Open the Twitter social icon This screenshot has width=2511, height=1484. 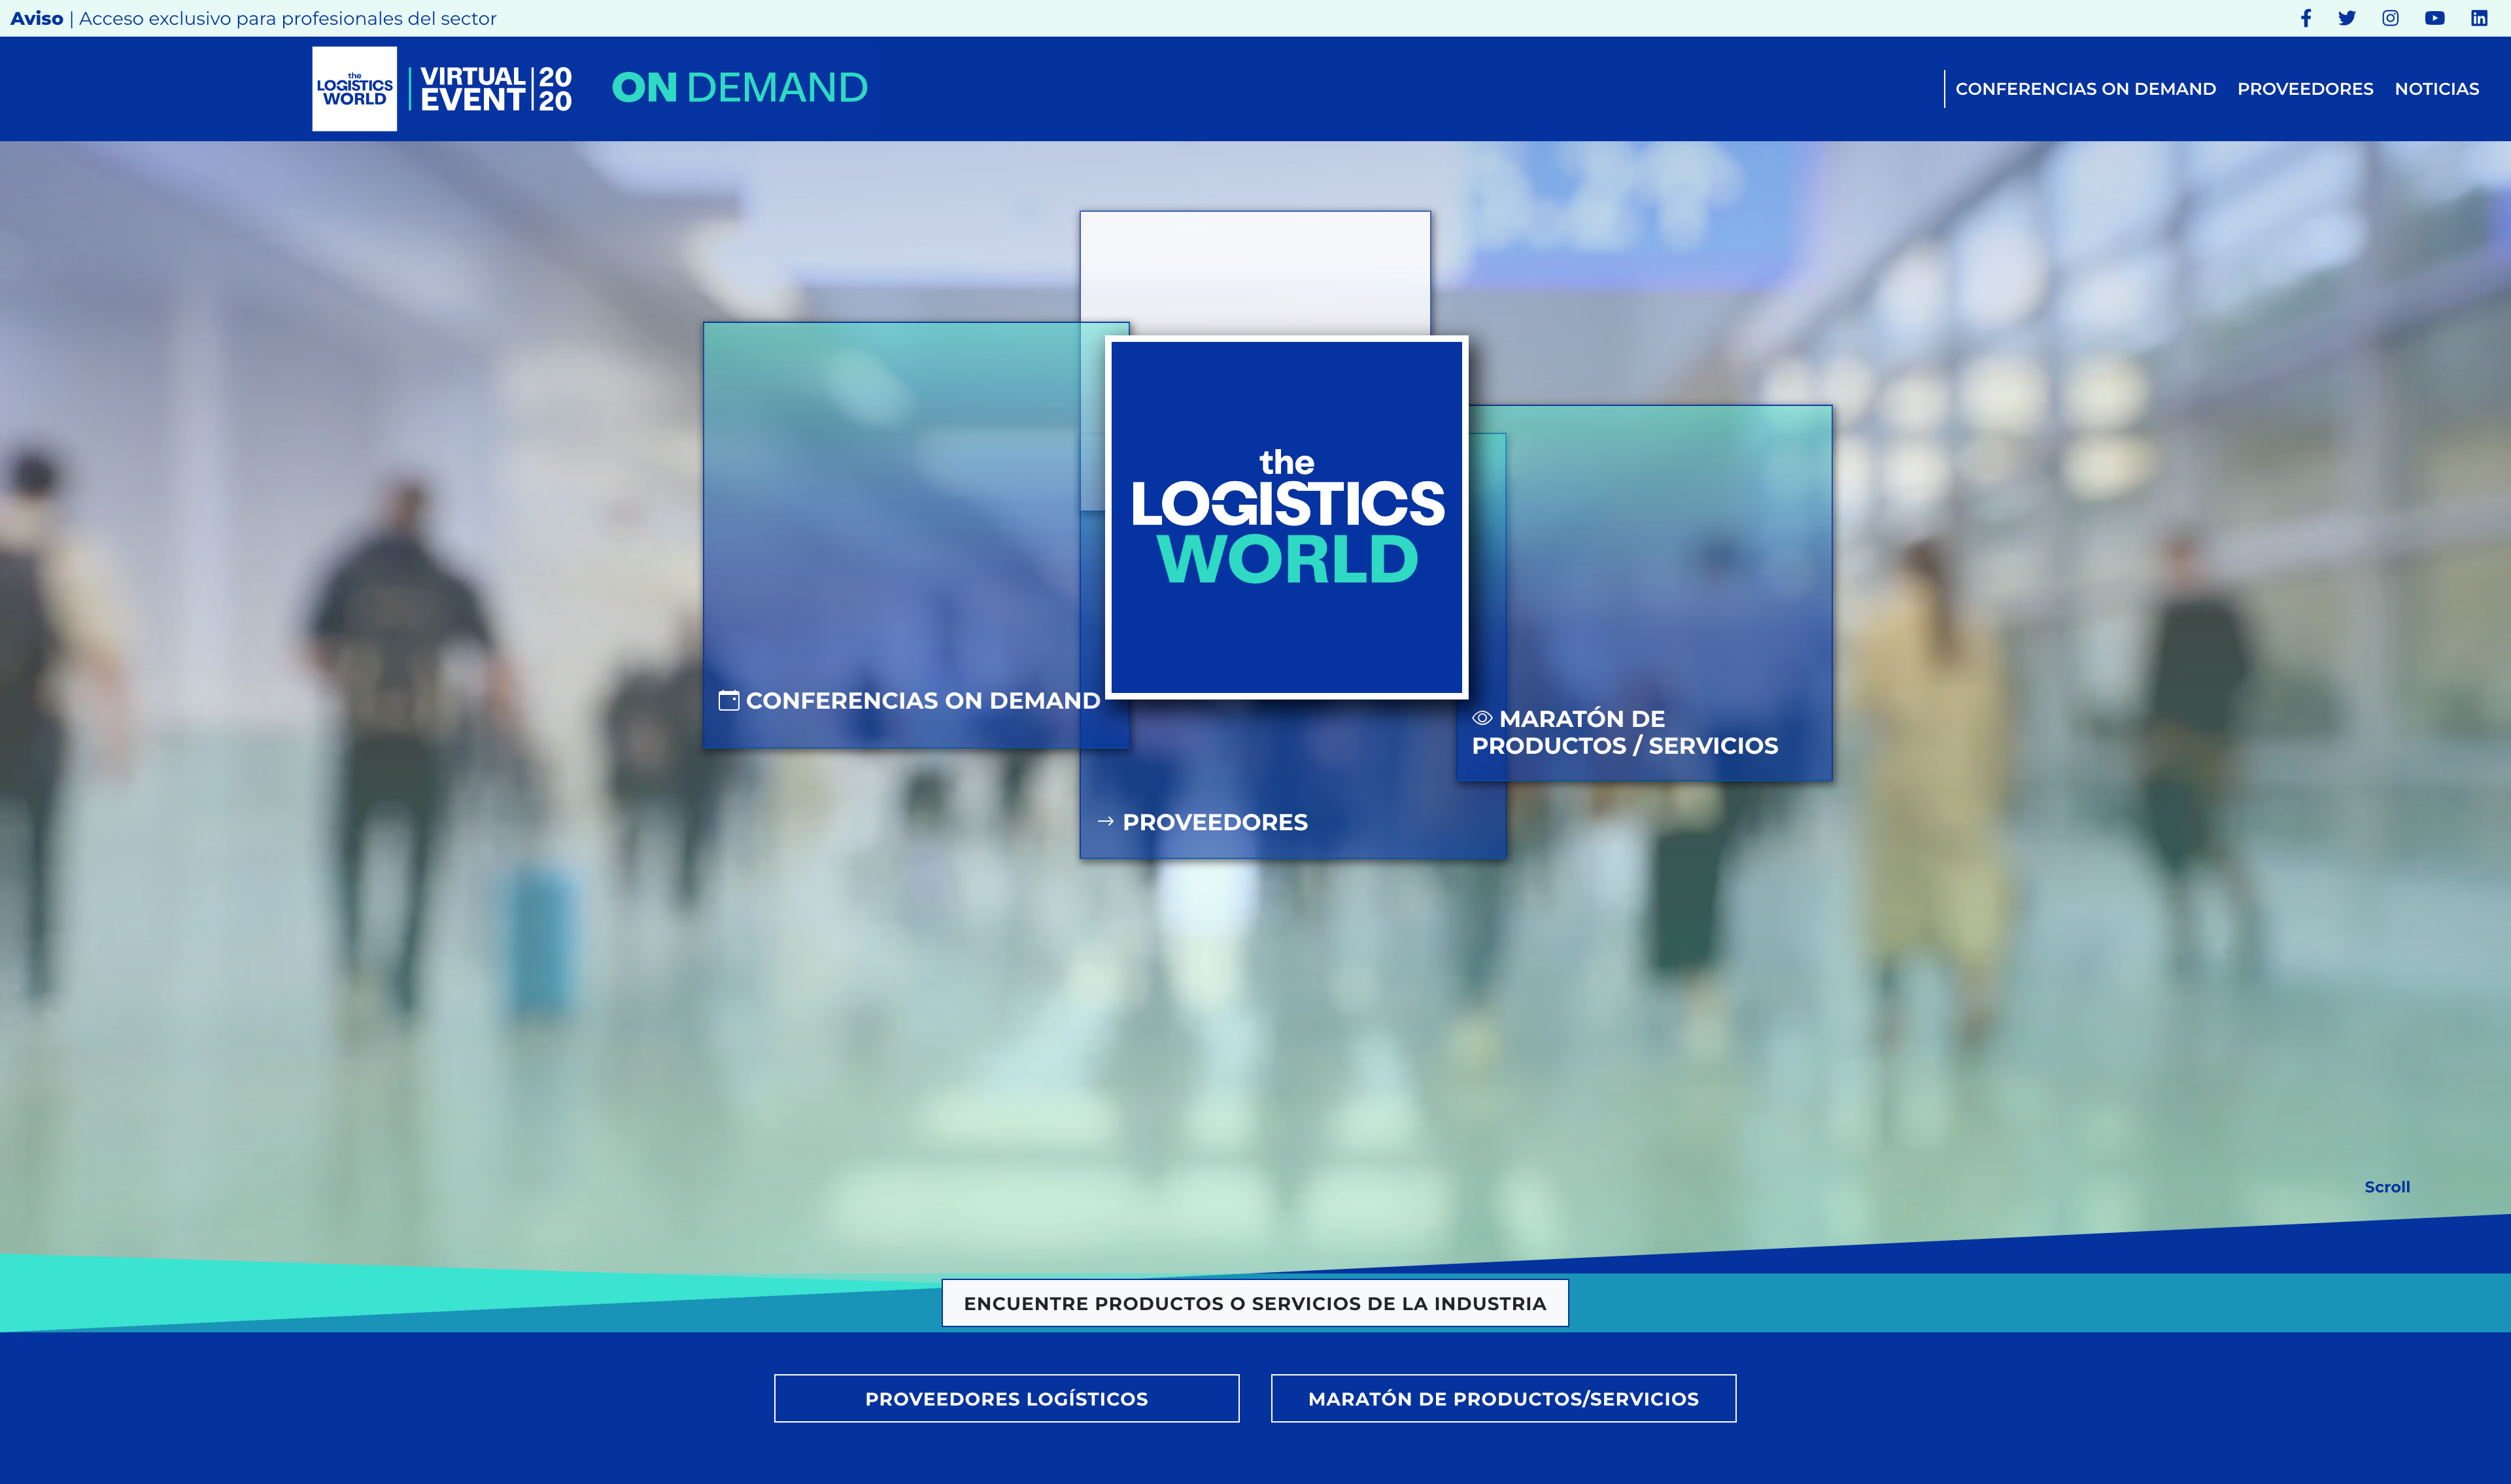(x=2347, y=18)
